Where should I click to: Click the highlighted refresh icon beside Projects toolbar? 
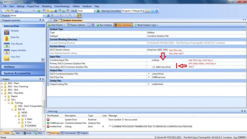pyautogui.click(x=79, y=15)
